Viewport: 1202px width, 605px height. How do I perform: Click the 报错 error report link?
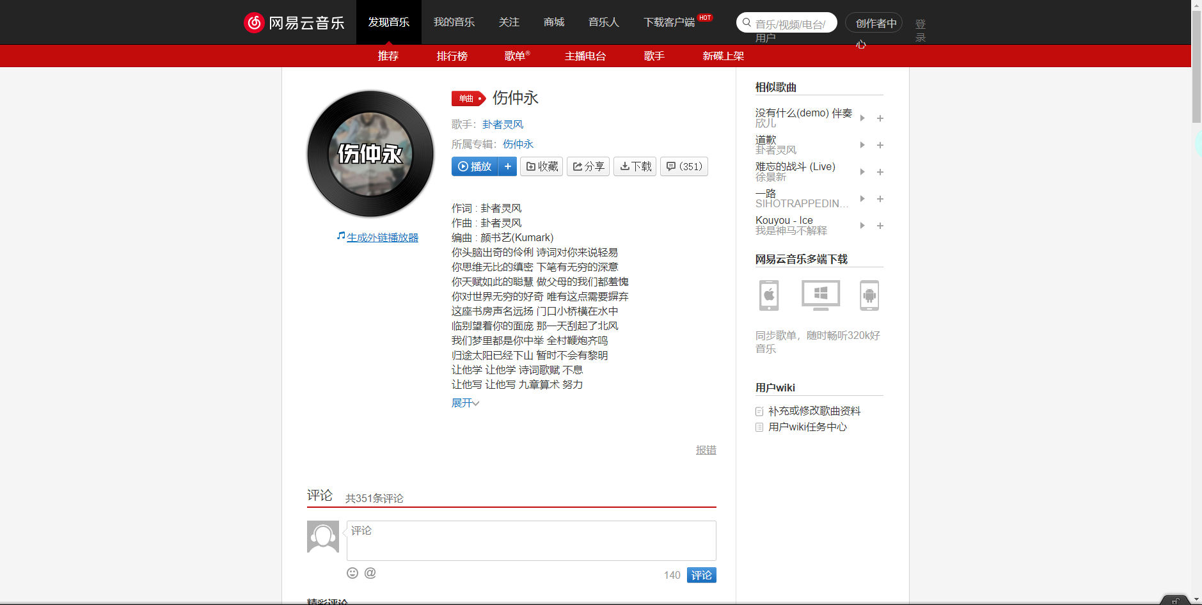706,450
